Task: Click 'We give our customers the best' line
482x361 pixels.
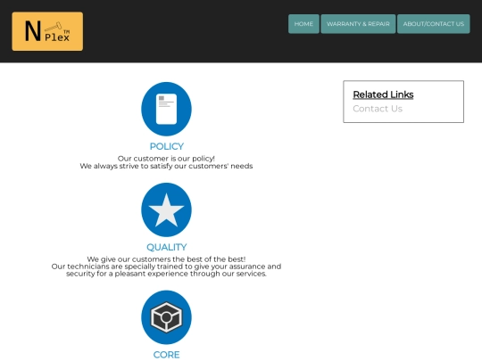Action: 166,259
